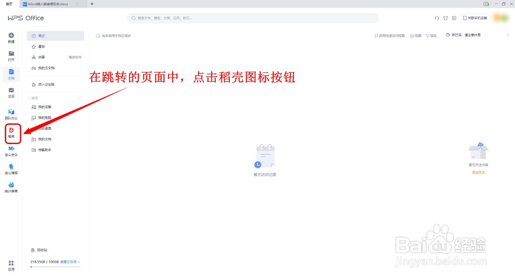Open the settings gear icon
This screenshot has width=515, height=279.
pos(454,18)
